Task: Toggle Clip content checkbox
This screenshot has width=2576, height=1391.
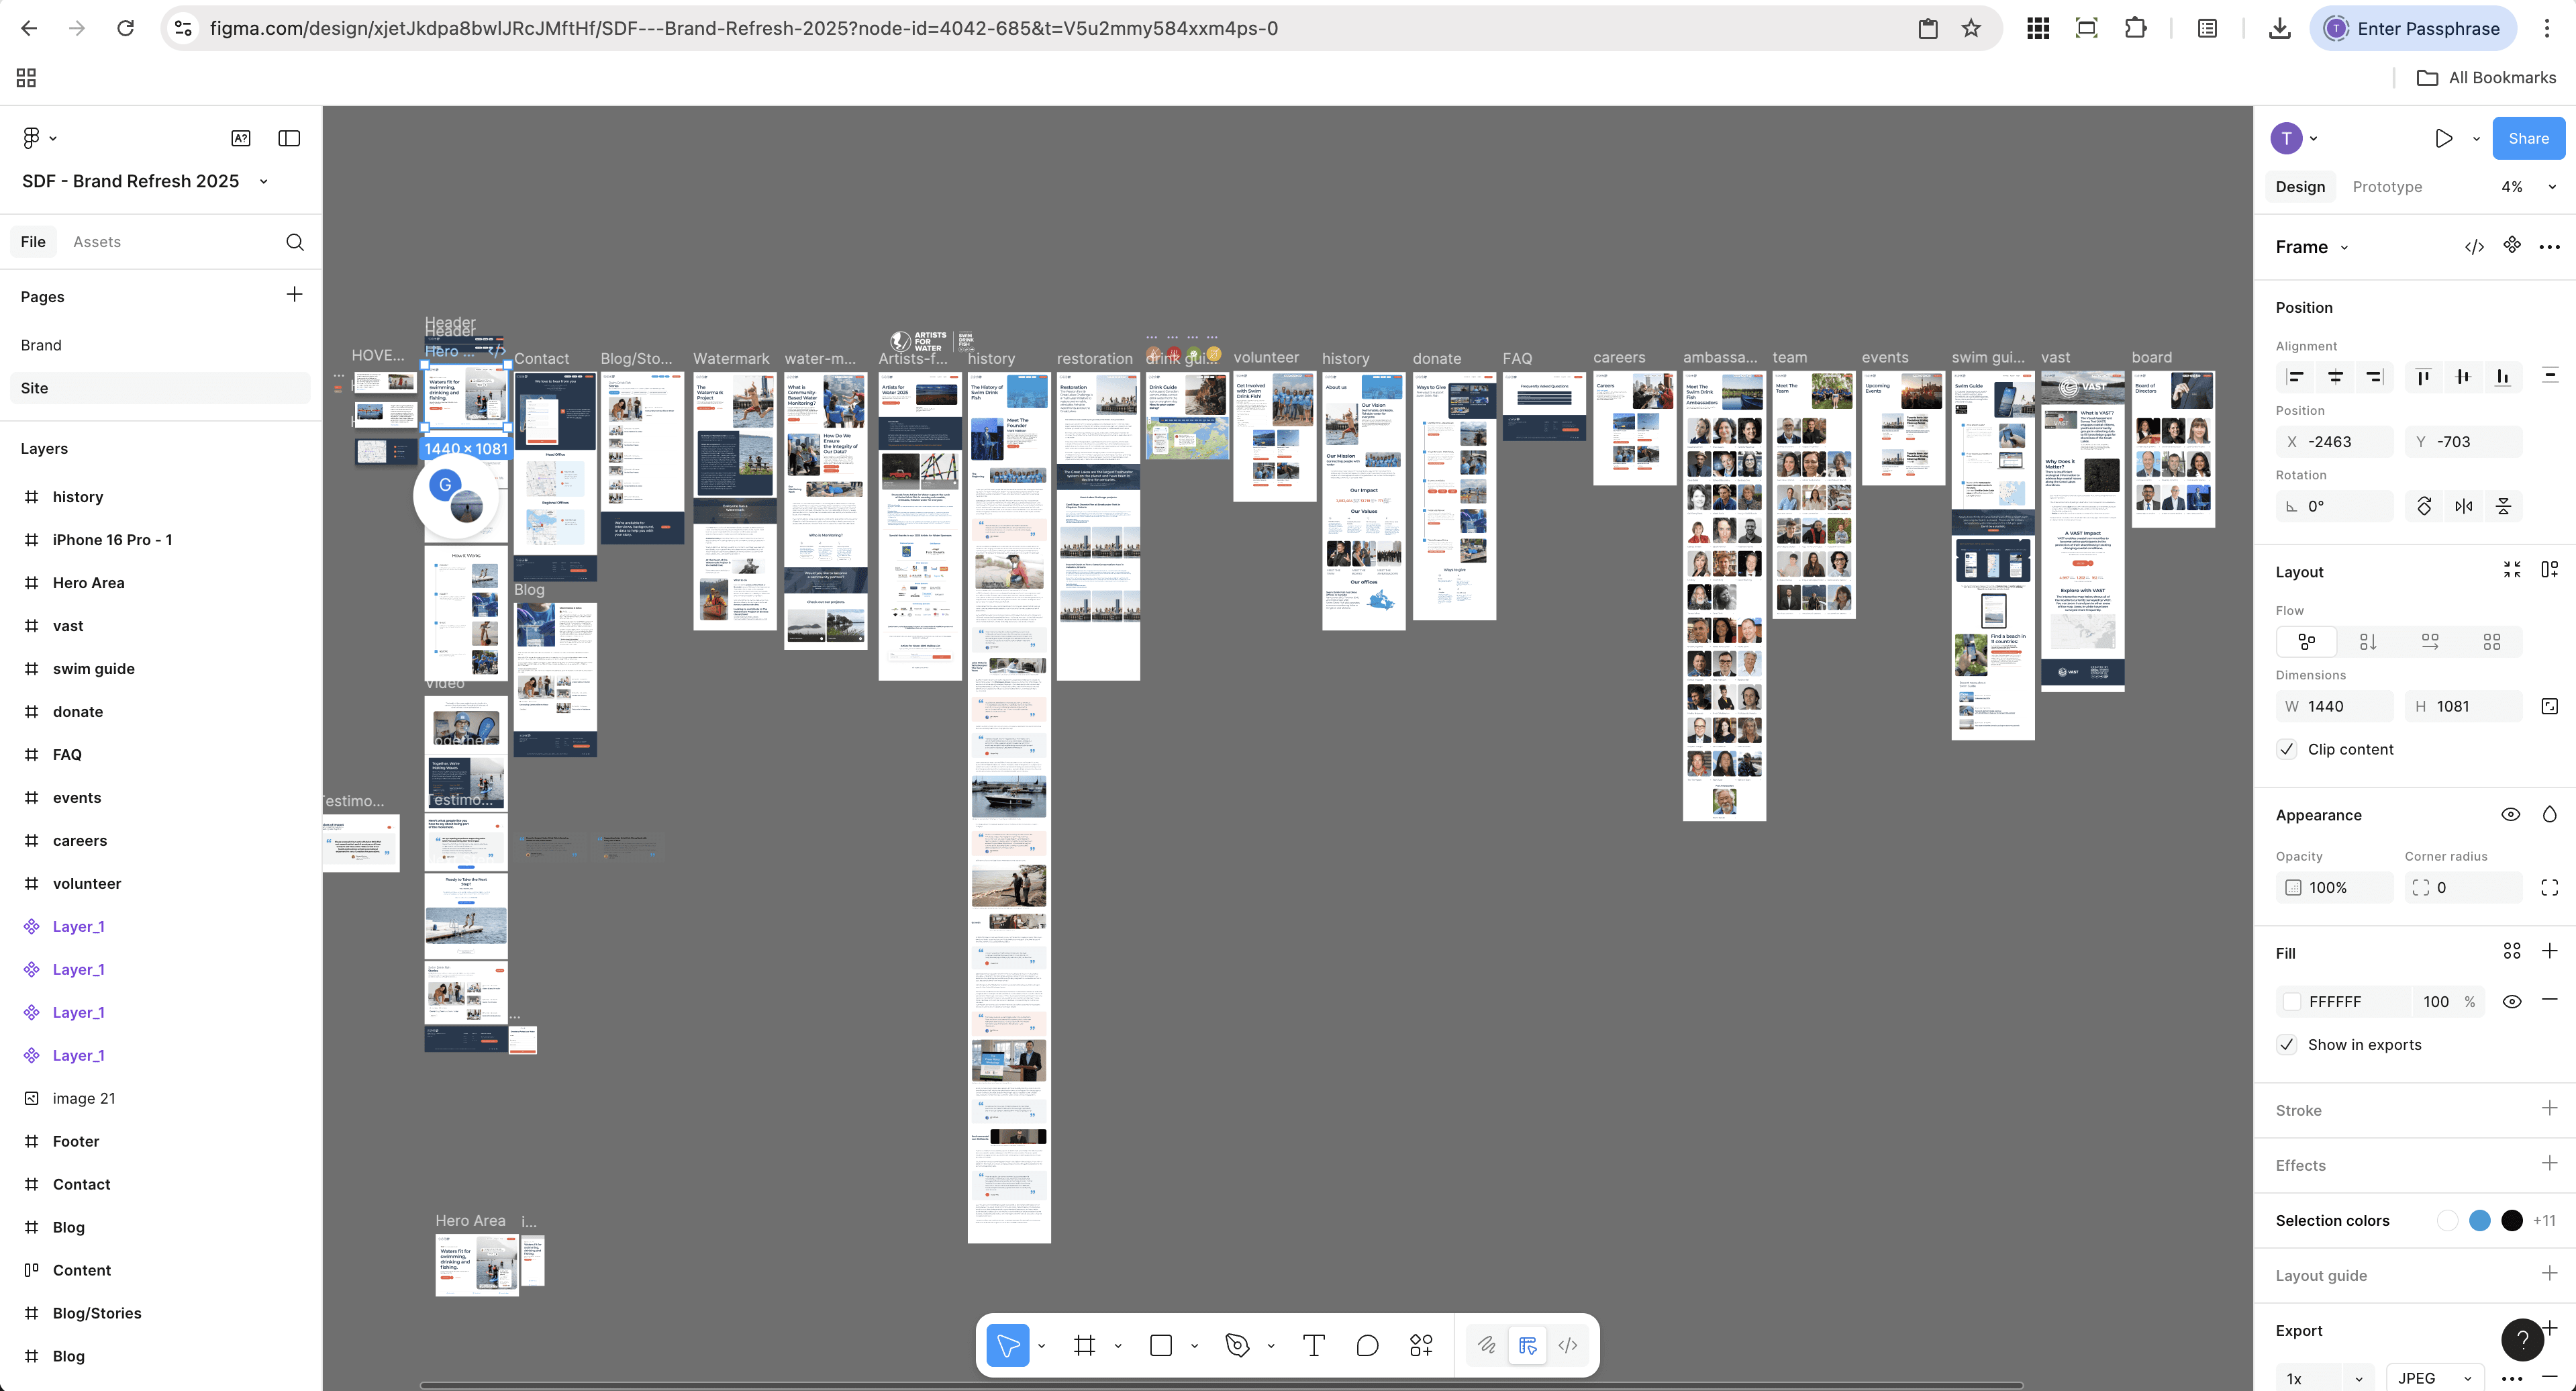Action: 2287,749
